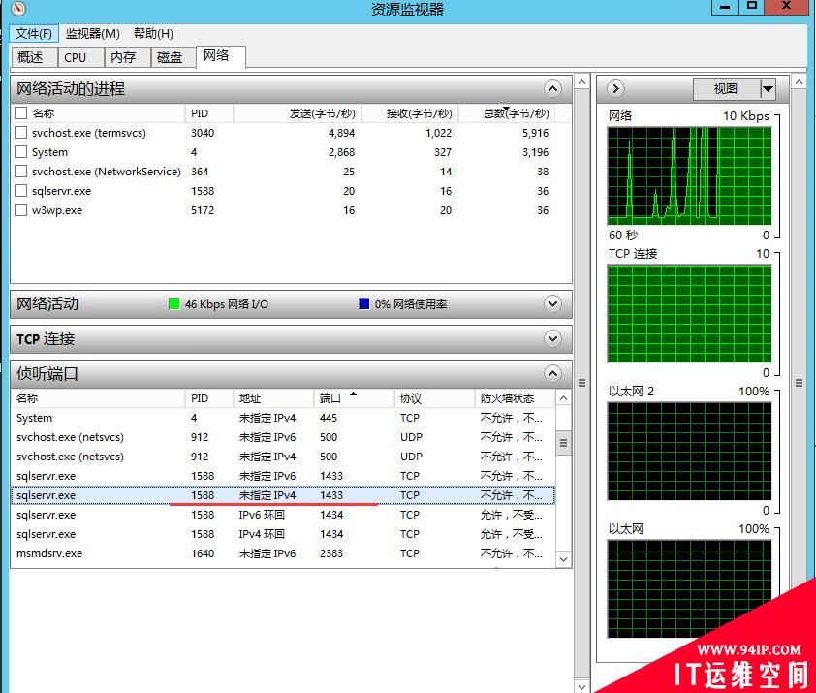
Task: Click PID 5172 of w3wp.exe
Action: pos(203,210)
